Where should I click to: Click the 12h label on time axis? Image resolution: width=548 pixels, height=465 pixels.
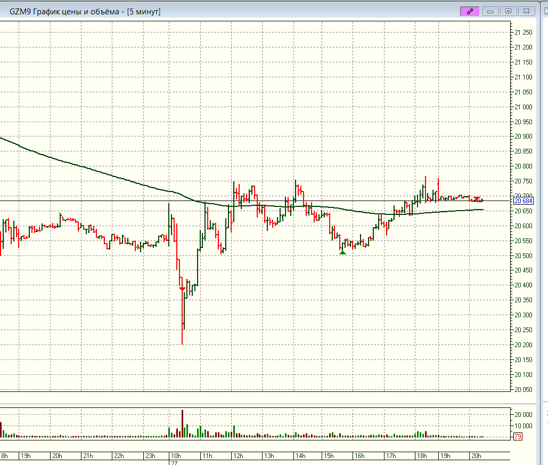pyautogui.click(x=238, y=456)
